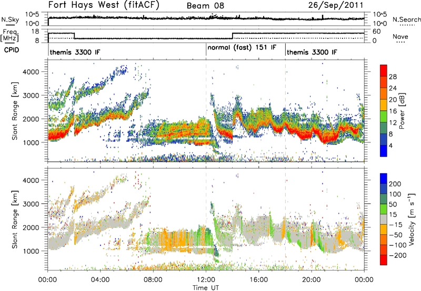Click the '1000' tick on velocity panel
This screenshot has width=421, height=291.
(x=31, y=251)
